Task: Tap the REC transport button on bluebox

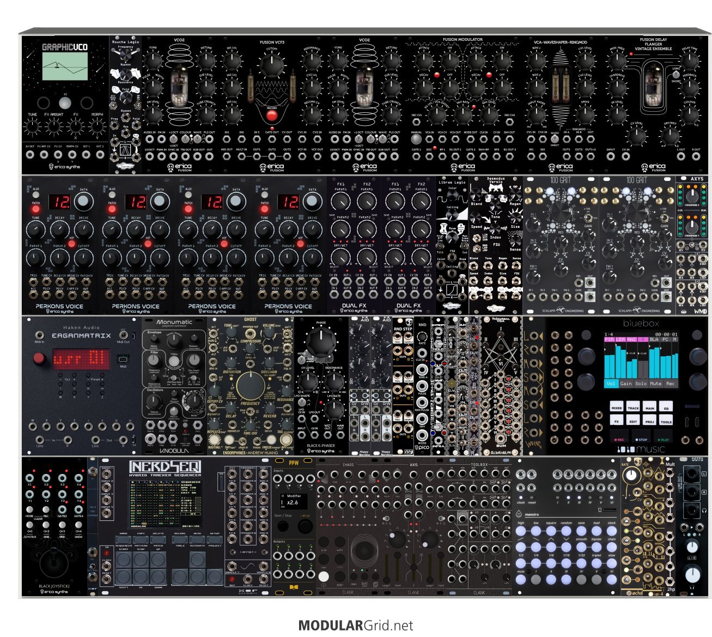Action: click(619, 435)
